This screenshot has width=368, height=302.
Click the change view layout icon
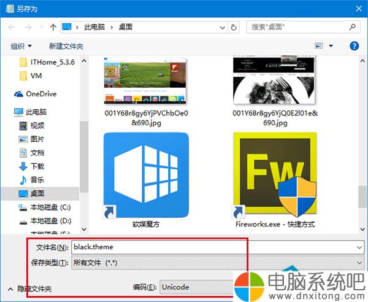(x=319, y=46)
